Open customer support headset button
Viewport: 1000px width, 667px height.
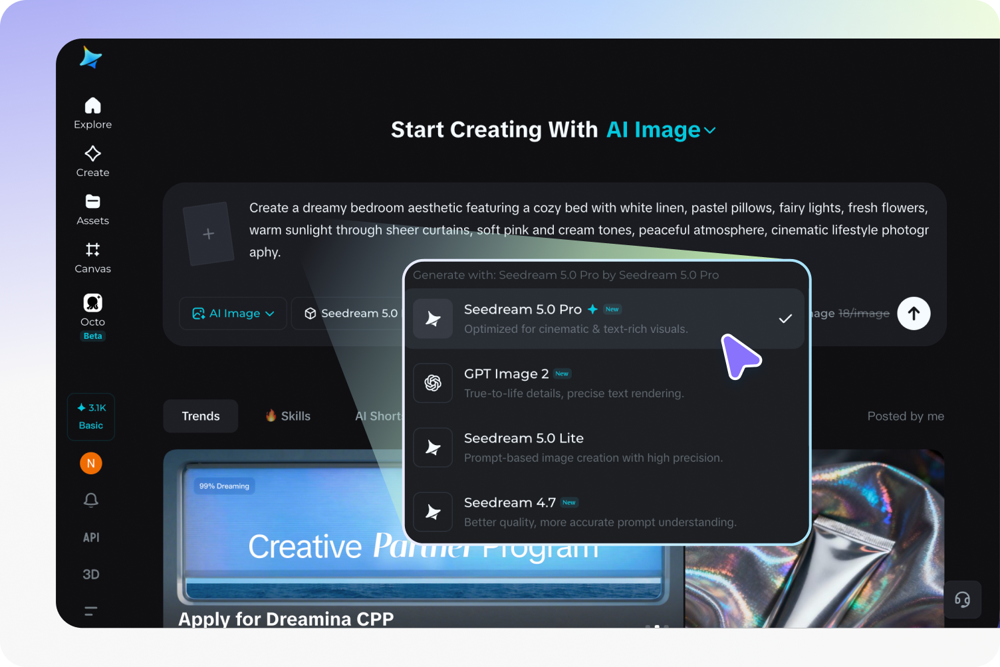point(962,600)
